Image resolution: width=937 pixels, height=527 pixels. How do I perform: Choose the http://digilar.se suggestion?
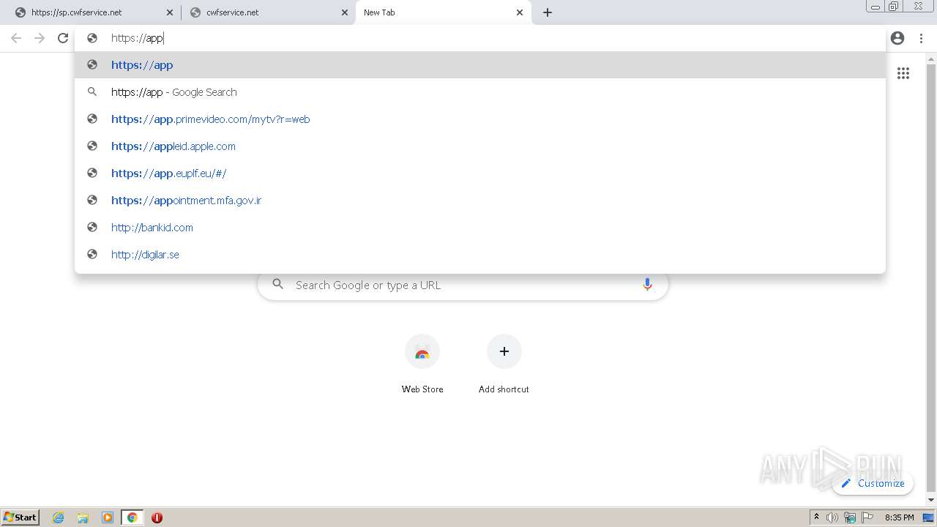(x=479, y=254)
